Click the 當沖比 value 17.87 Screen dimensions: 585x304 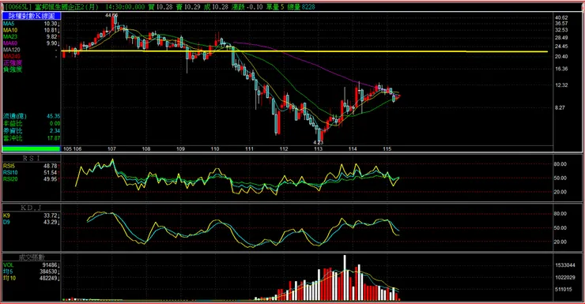click(x=54, y=138)
